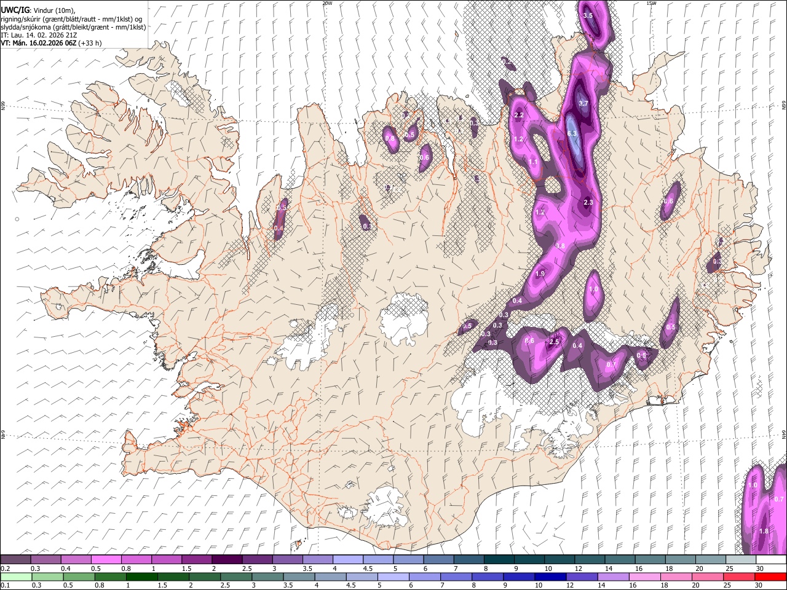Click the 1.1 precipitation value label

533,162
